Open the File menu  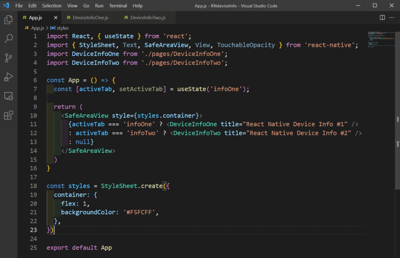tap(19, 5)
